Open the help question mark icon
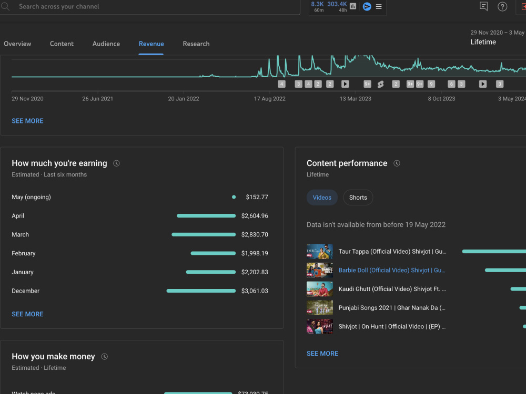Viewport: 526px width, 394px height. 502,6
